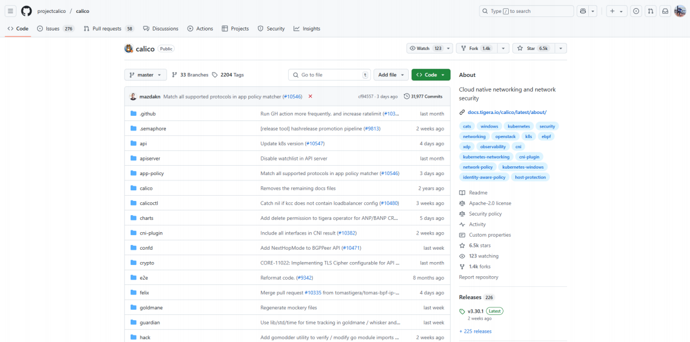The height and width of the screenshot is (342, 690).
Task: Open the 31,977 Commits history
Action: pos(424,96)
